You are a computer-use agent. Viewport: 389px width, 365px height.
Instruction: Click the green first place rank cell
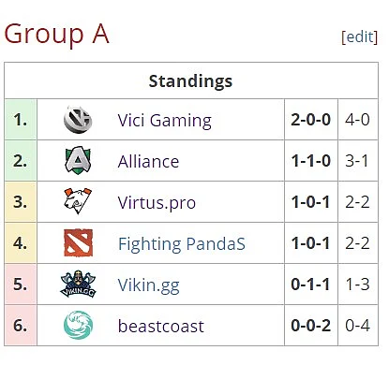click(21, 120)
